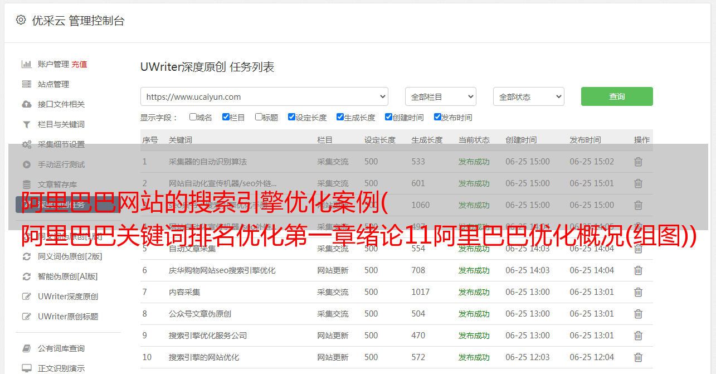Open the site URL dropdown
716x374 pixels.
point(264,96)
